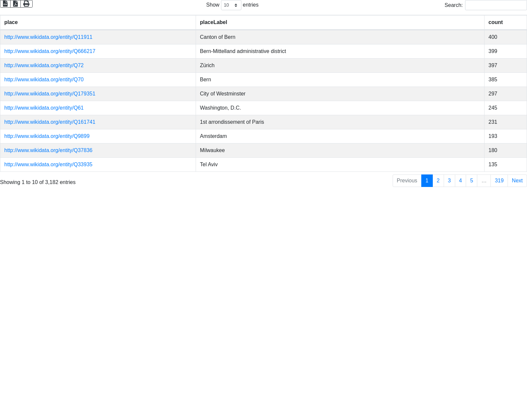The image size is (527, 395).
Task: Export the table as CSV
Action: pos(5,4)
